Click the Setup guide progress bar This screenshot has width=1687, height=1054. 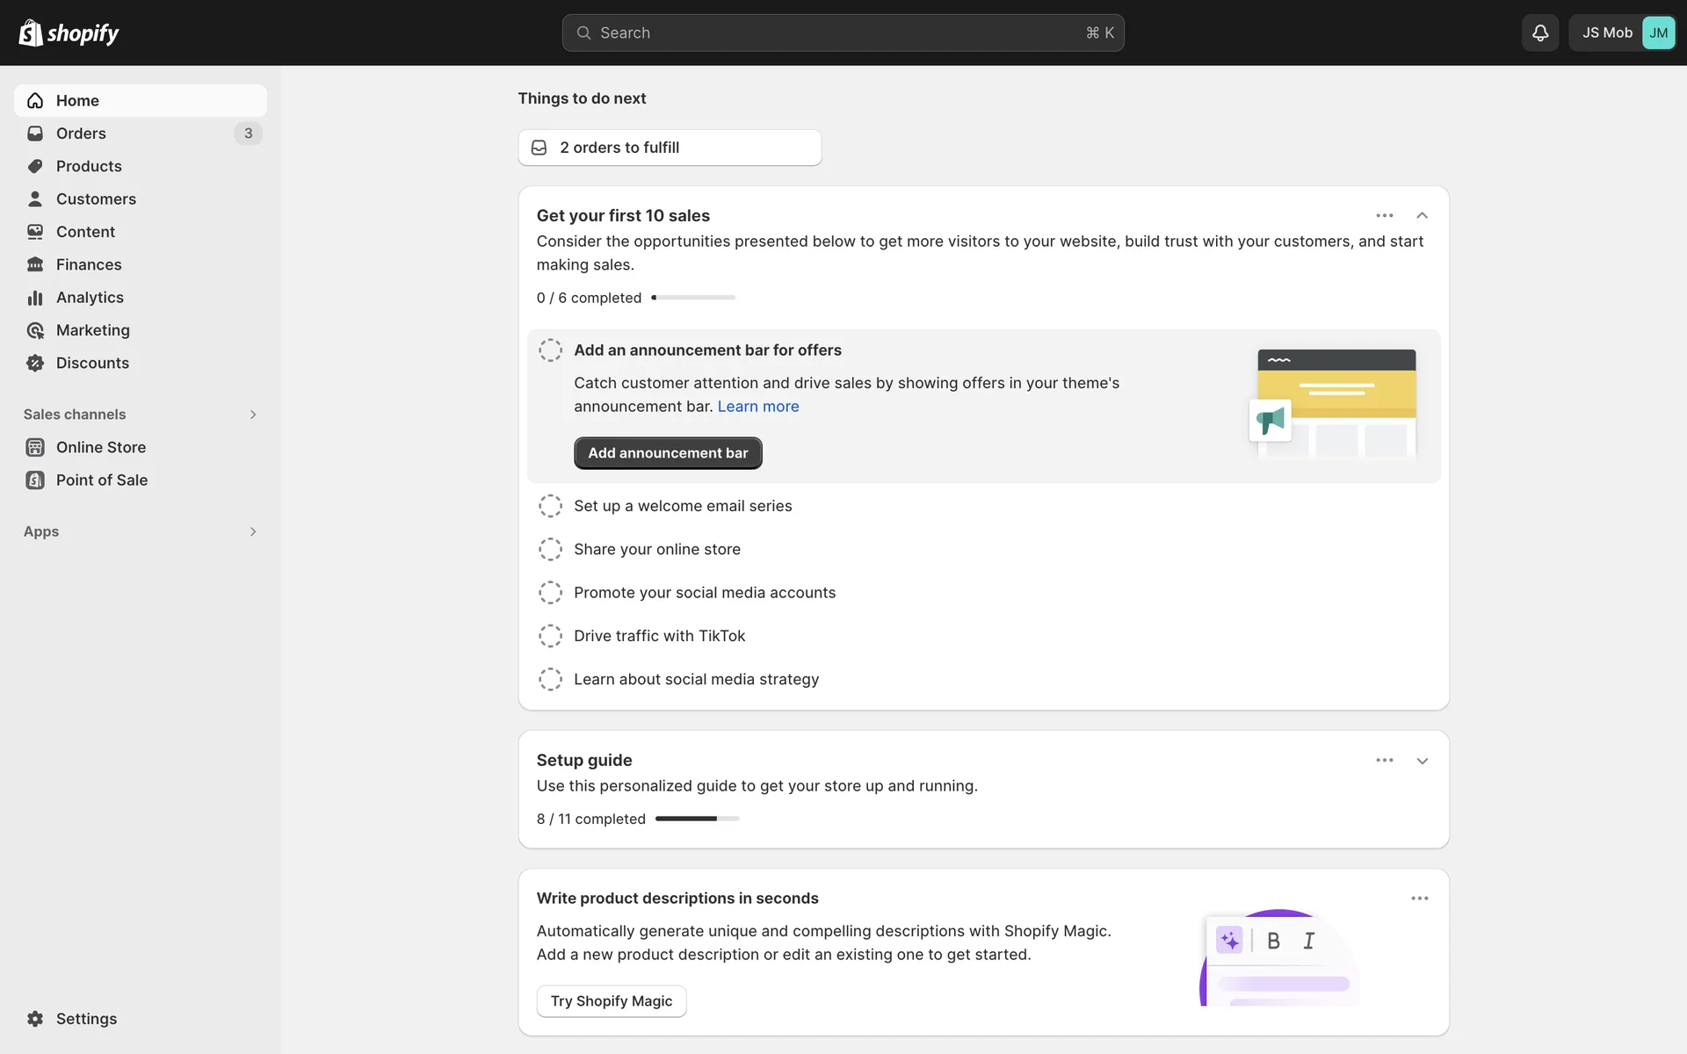[697, 819]
